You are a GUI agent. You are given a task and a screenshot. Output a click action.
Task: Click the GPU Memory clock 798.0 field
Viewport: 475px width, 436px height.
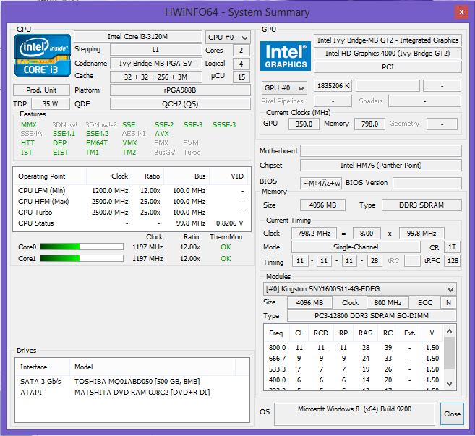pos(369,124)
